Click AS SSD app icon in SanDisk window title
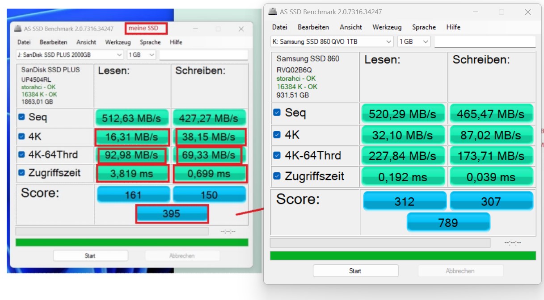The height and width of the screenshot is (300, 544). click(17, 29)
